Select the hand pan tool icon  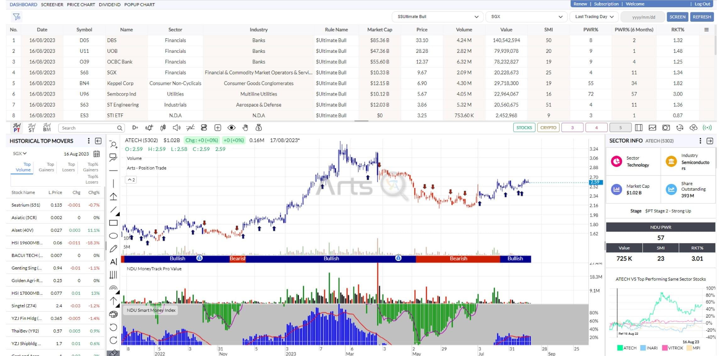coord(245,128)
